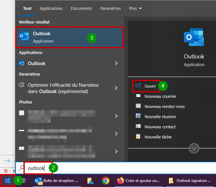Click the blue forward arrow in background window
216x187 pixels.
click(x=7, y=161)
